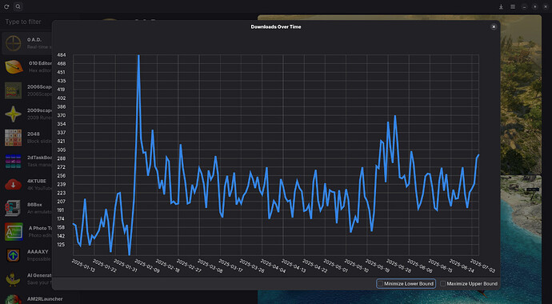Viewport: 552px width, 304px height.
Task: Enable the Maximize Upper Bound checkbox
Action: pyautogui.click(x=443, y=283)
